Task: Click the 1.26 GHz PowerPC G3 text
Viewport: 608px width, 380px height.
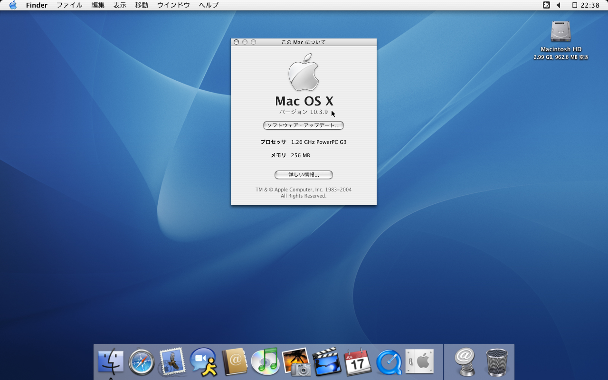Action: tap(319, 142)
